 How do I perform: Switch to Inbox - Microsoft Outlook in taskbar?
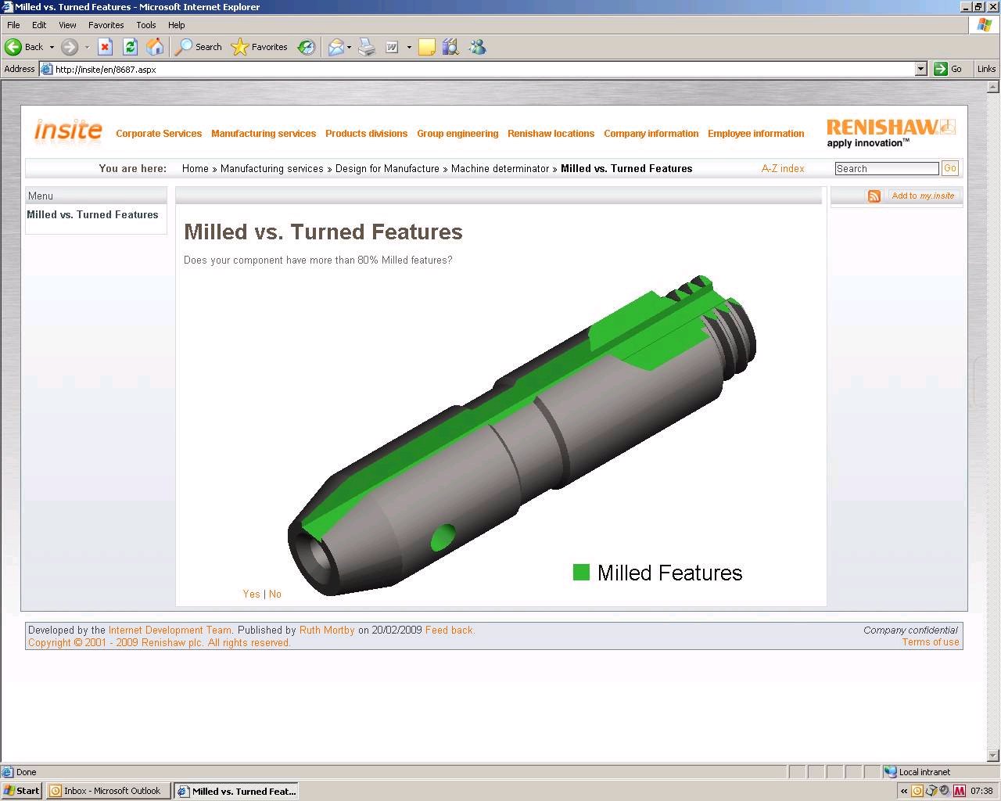[106, 791]
